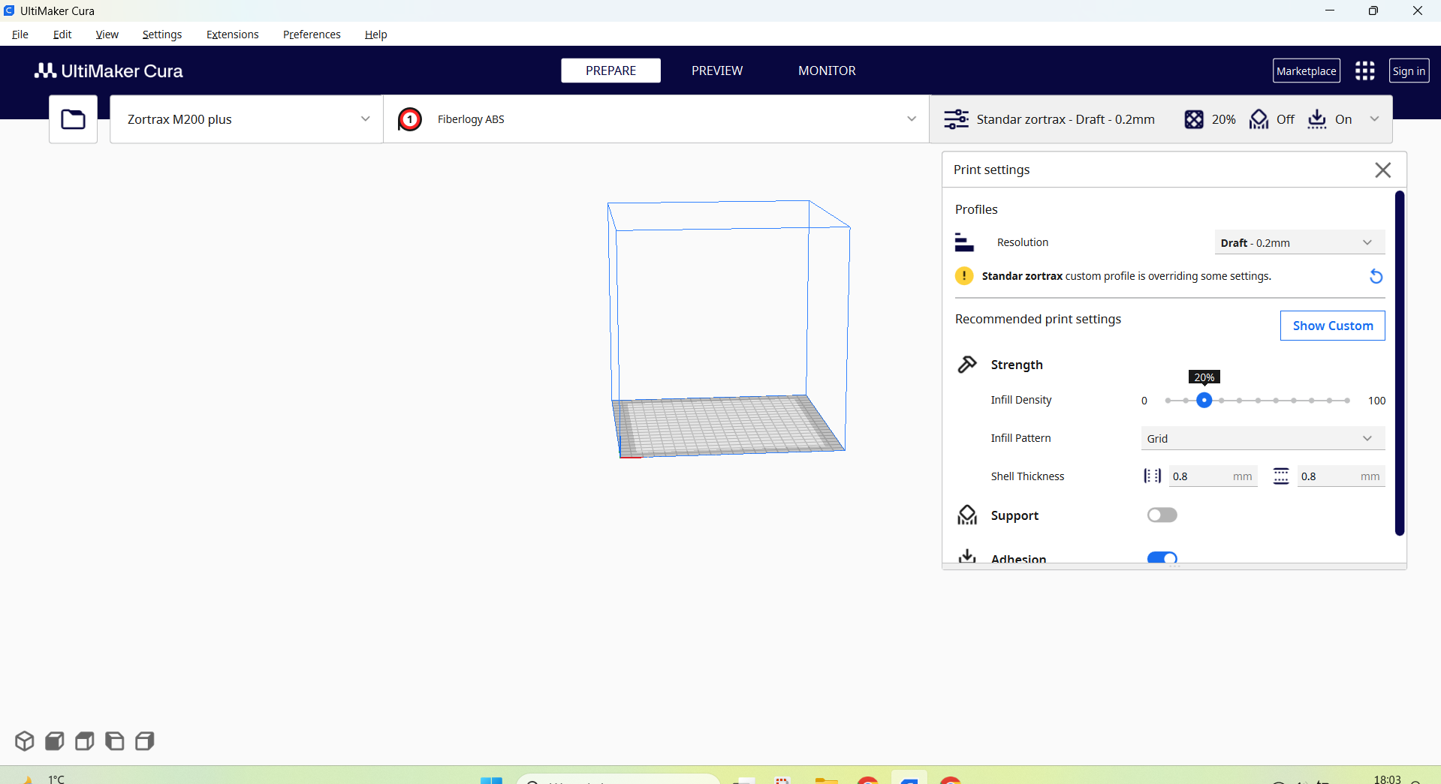Click the Marketplace button
Image resolution: width=1441 pixels, height=784 pixels.
pyautogui.click(x=1307, y=71)
